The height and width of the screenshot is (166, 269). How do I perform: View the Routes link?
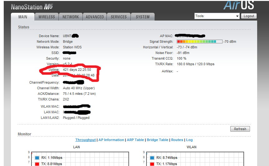click(177, 140)
